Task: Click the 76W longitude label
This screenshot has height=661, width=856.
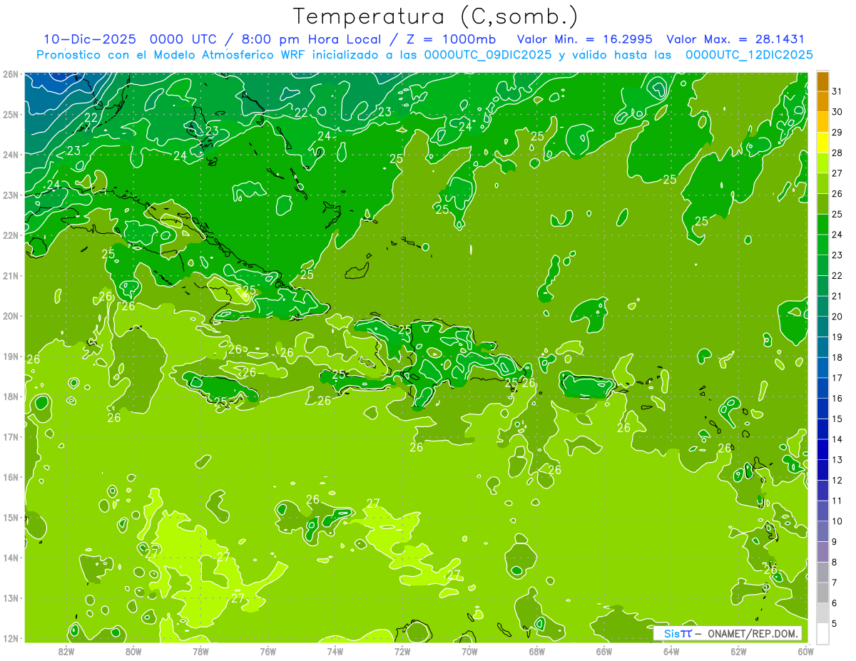Action: (x=267, y=652)
